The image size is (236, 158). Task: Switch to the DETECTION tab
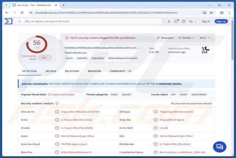point(29,71)
